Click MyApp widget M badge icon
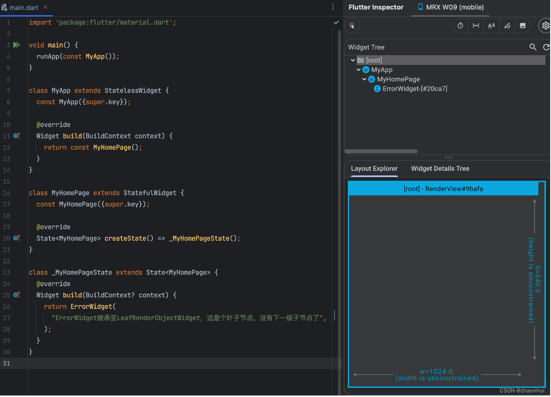The image size is (551, 397). pos(366,70)
